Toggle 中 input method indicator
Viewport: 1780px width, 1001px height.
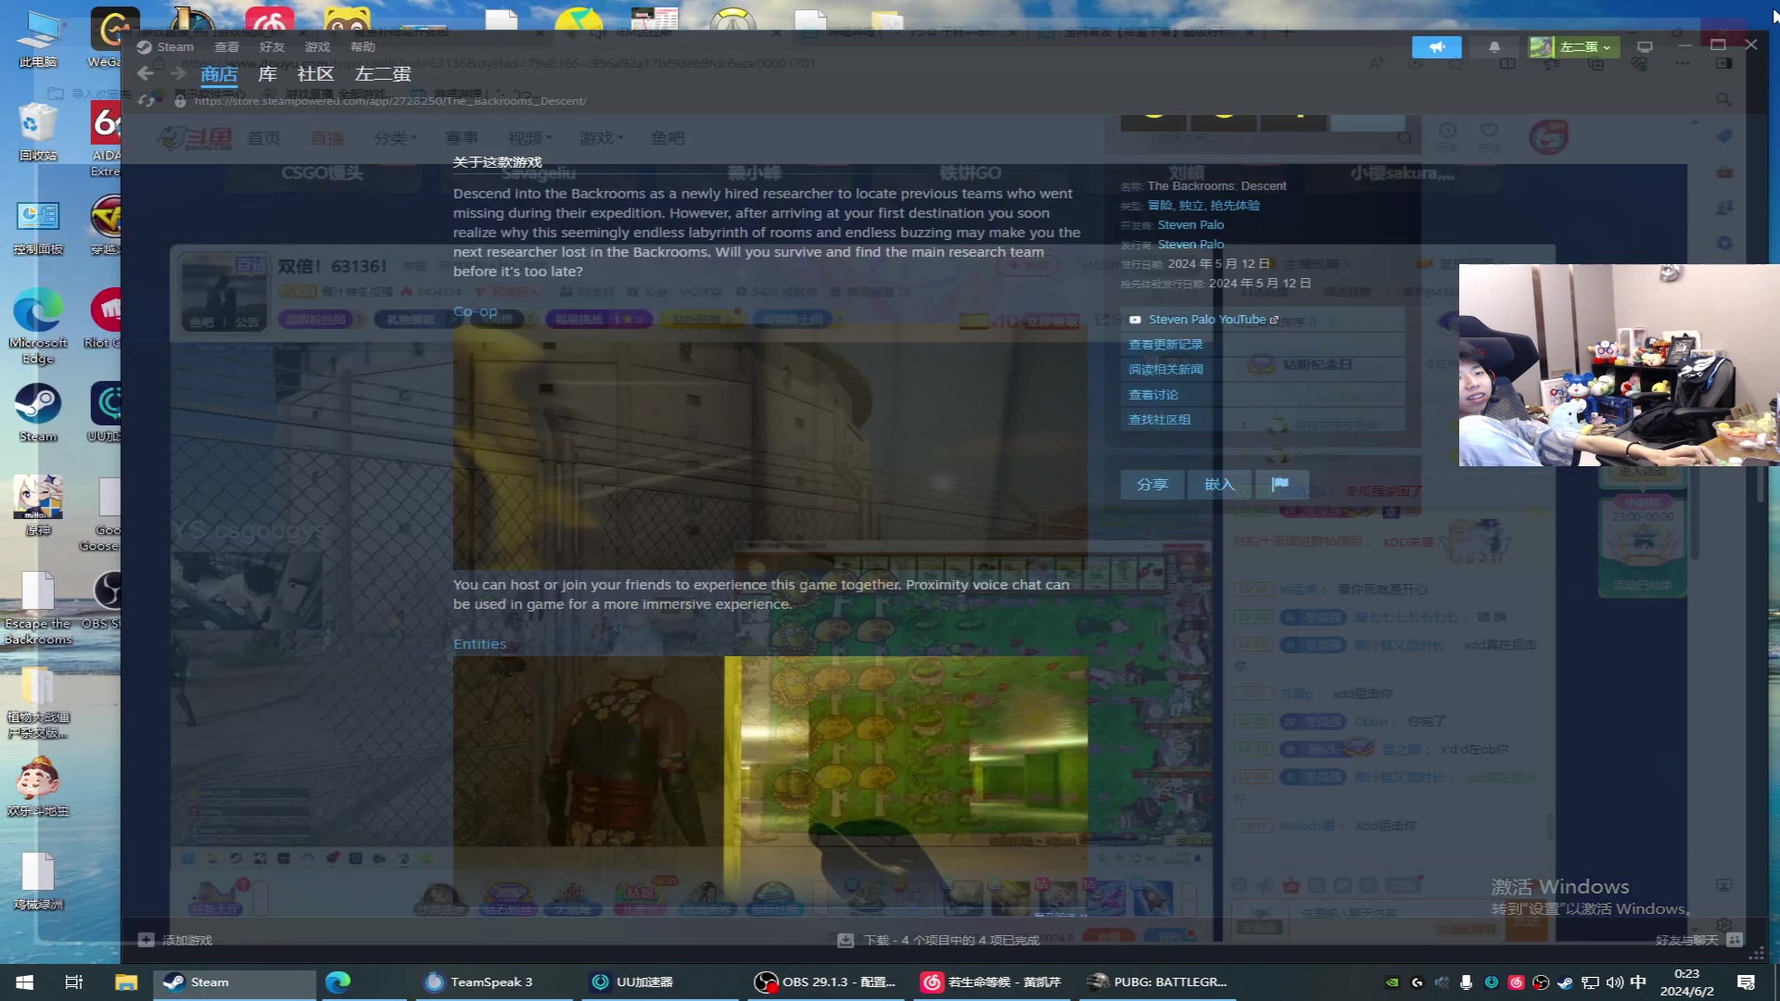pyautogui.click(x=1638, y=982)
